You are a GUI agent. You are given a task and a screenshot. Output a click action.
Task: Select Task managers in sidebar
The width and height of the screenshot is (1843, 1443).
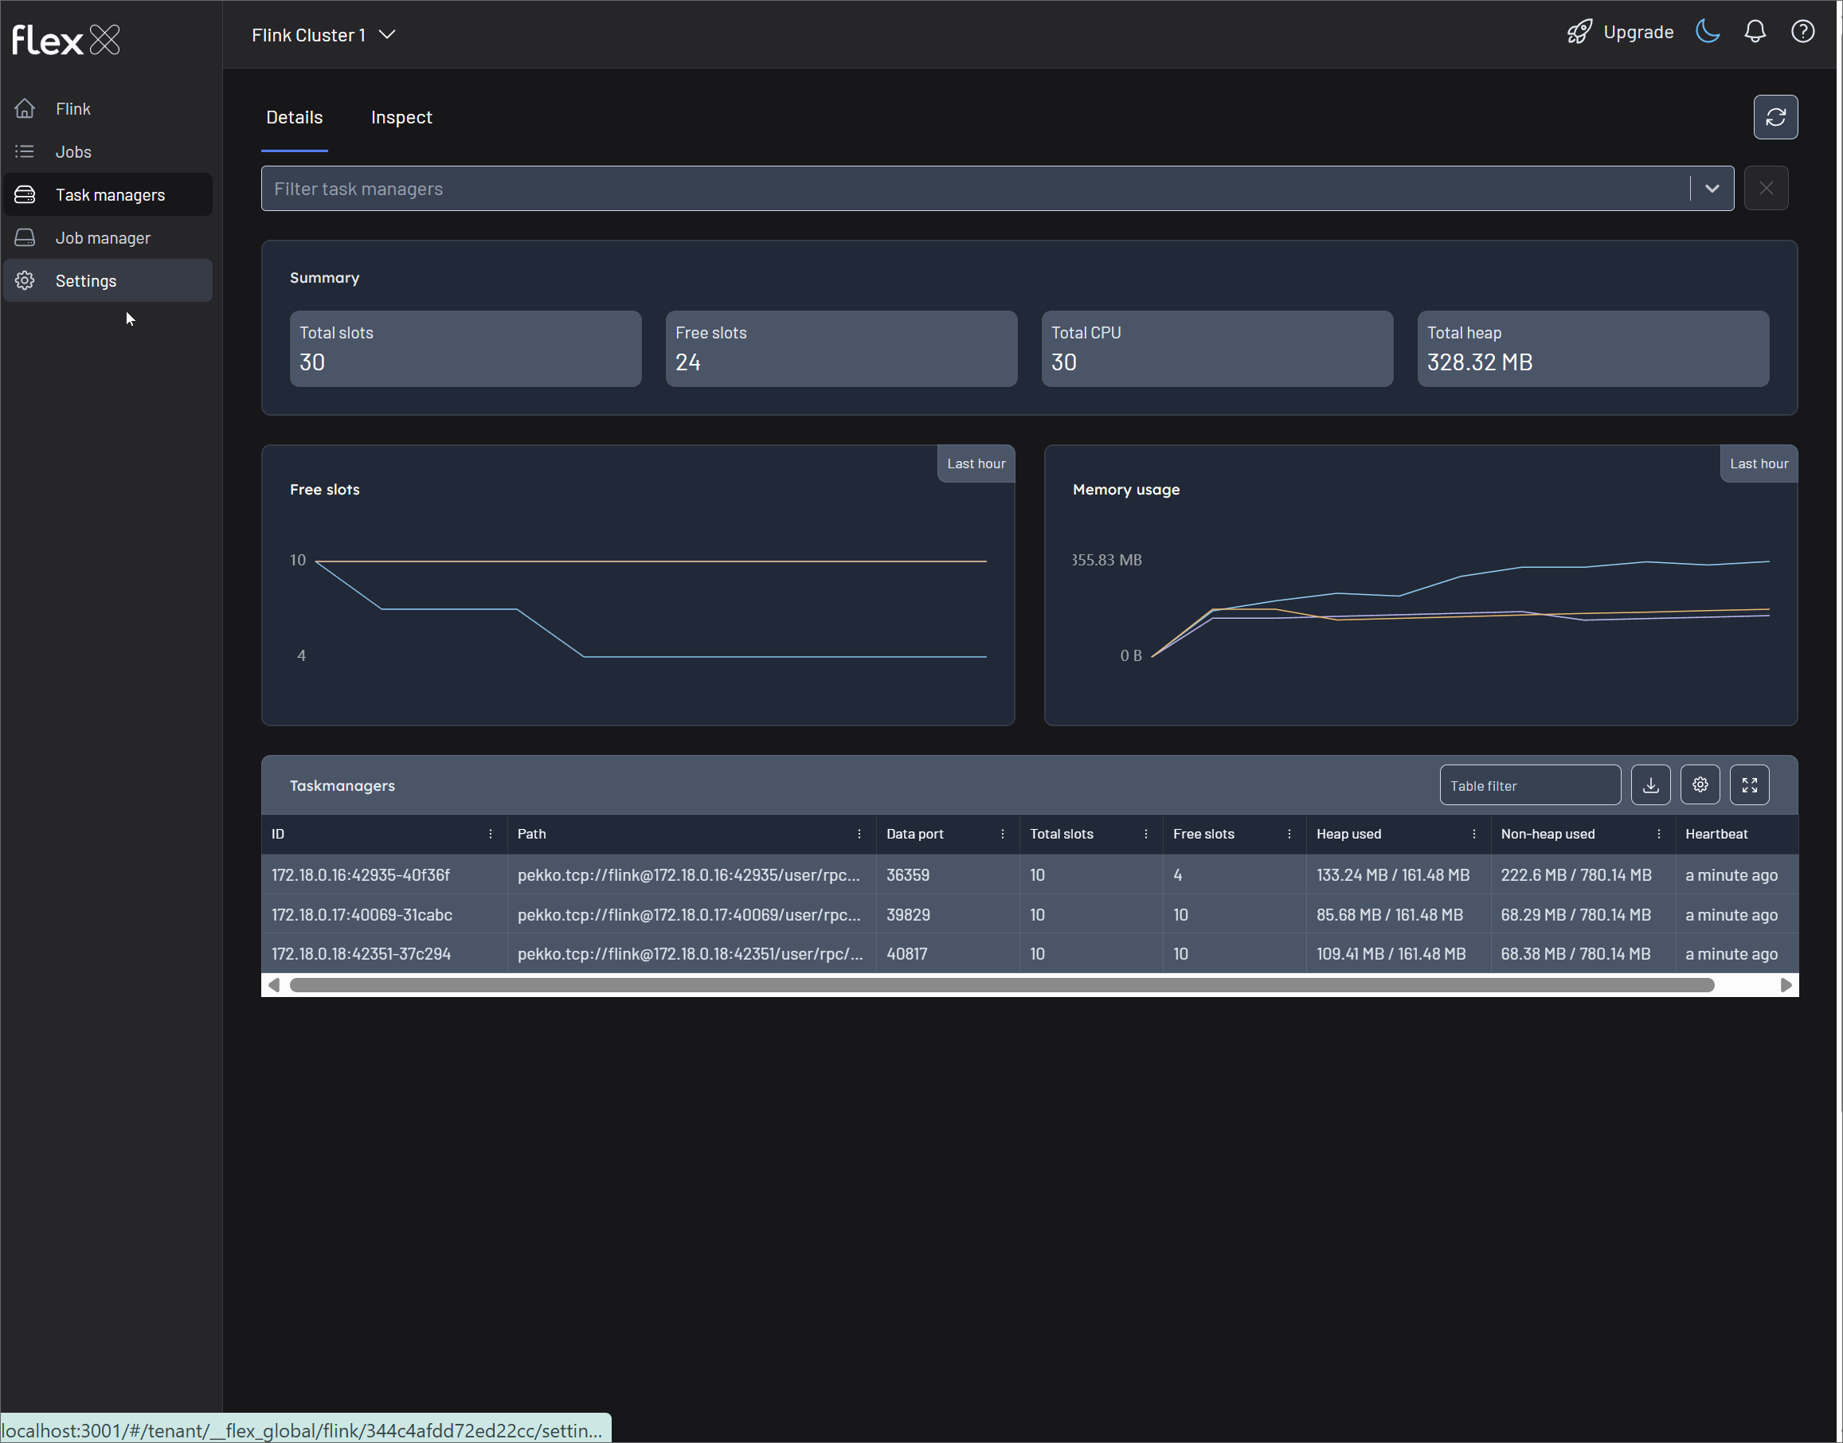click(x=108, y=195)
